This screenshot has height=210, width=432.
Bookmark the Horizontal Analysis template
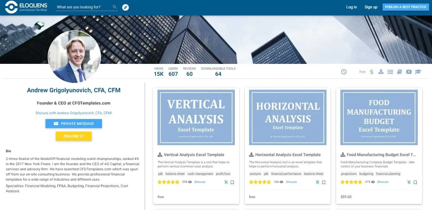click(324, 182)
